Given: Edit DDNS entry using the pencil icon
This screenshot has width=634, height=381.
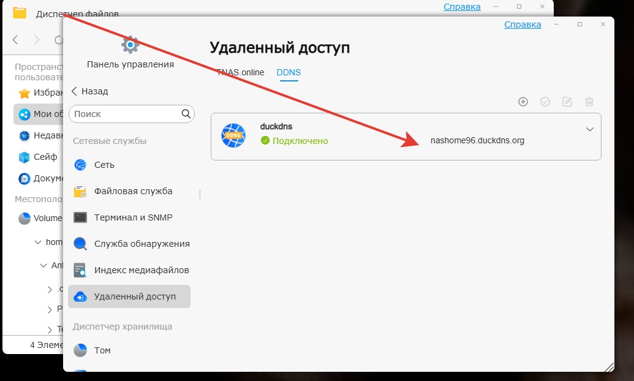Looking at the screenshot, I should click(x=567, y=102).
